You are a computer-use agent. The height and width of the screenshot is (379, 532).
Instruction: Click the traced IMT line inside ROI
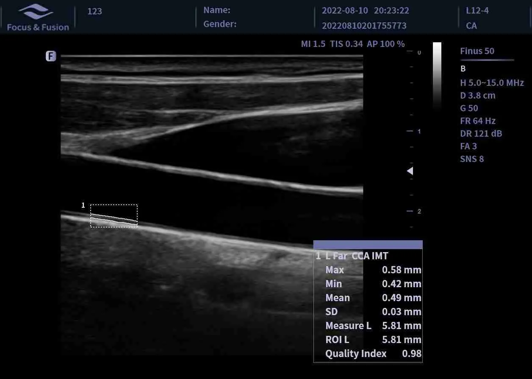coord(114,218)
